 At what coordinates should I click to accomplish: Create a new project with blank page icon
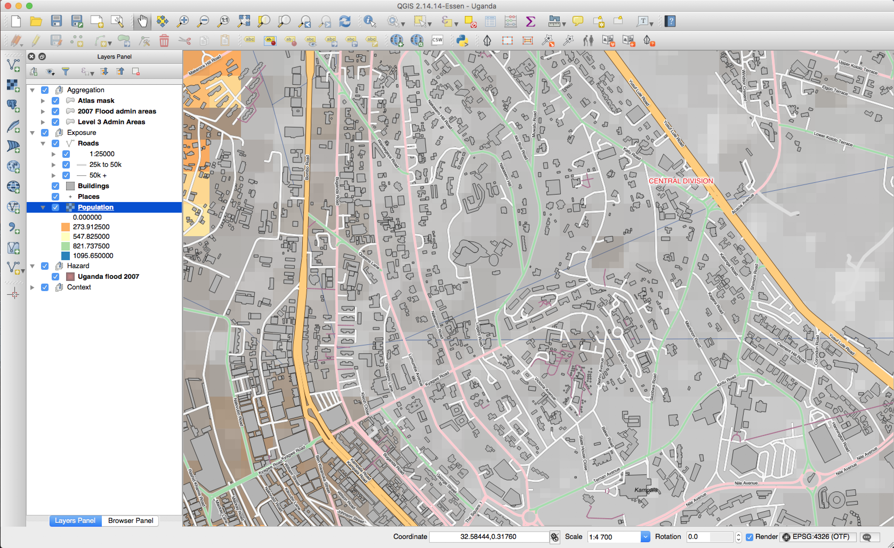[x=16, y=21]
